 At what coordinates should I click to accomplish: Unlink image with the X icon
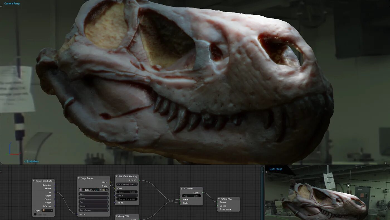107,190
